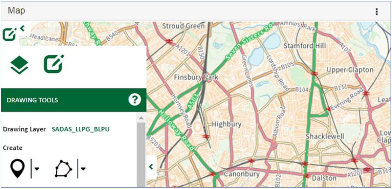Open the Map panel kebab menu

click(x=377, y=12)
